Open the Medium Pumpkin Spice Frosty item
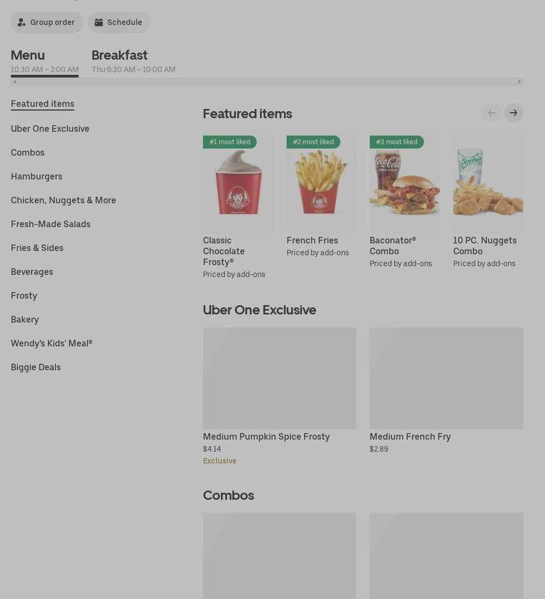 280,396
